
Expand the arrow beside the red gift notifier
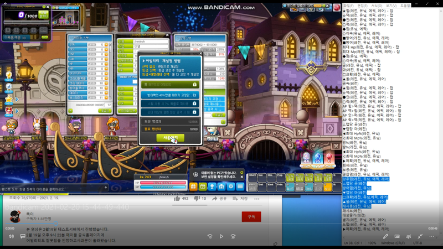click(17, 111)
